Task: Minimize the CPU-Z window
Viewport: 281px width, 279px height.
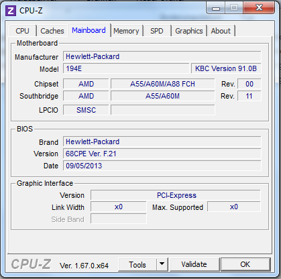Action: coord(216,9)
